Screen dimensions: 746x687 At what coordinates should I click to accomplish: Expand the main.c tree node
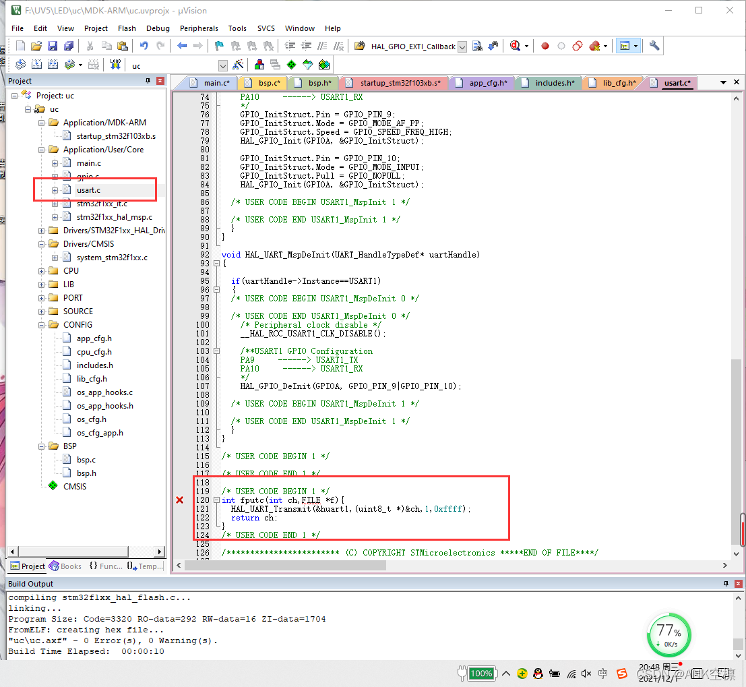pyautogui.click(x=55, y=163)
